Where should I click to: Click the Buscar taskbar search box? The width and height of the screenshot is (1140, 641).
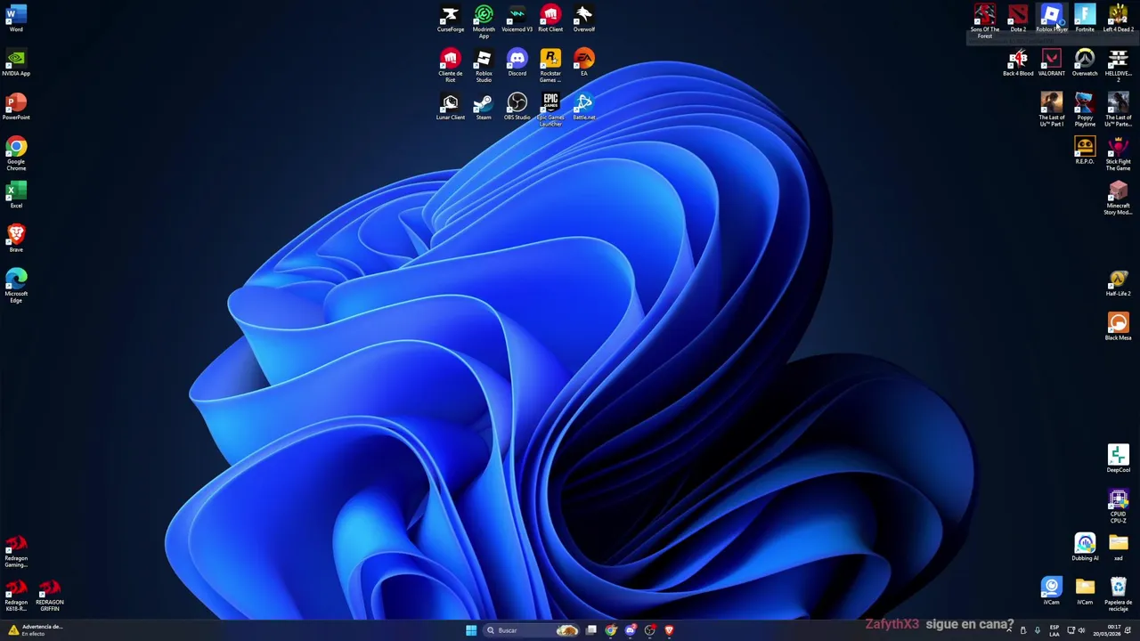pos(533,630)
